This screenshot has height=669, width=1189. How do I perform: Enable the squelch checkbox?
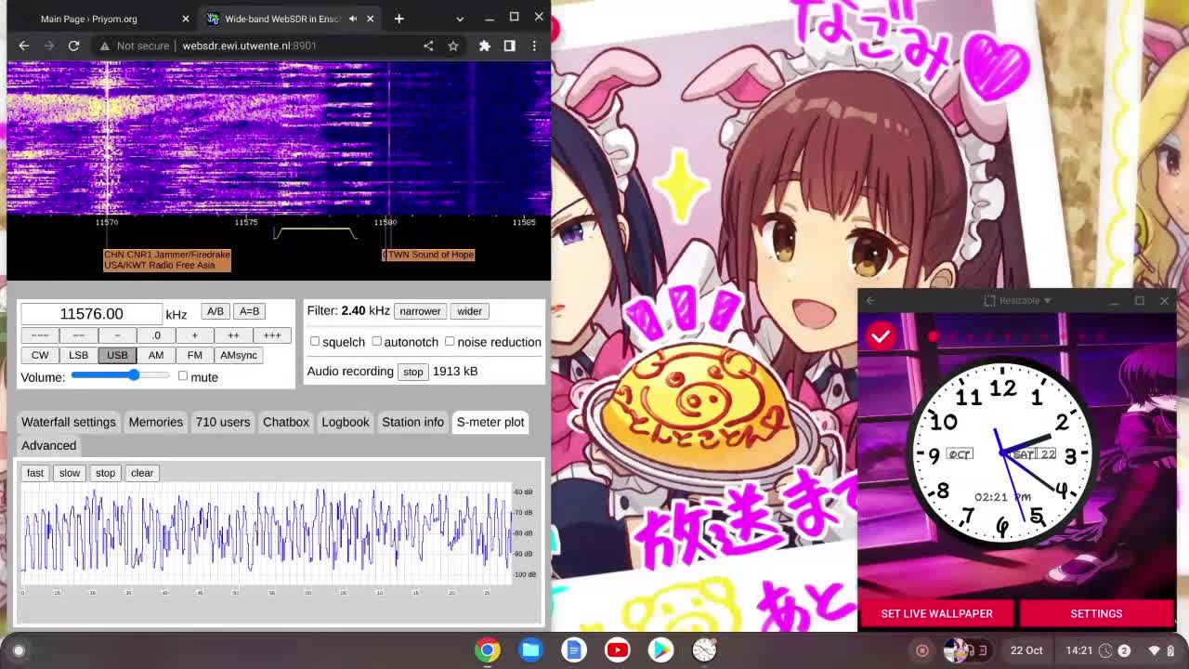click(315, 341)
